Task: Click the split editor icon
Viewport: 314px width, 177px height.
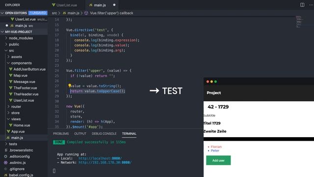Action: click(302, 5)
